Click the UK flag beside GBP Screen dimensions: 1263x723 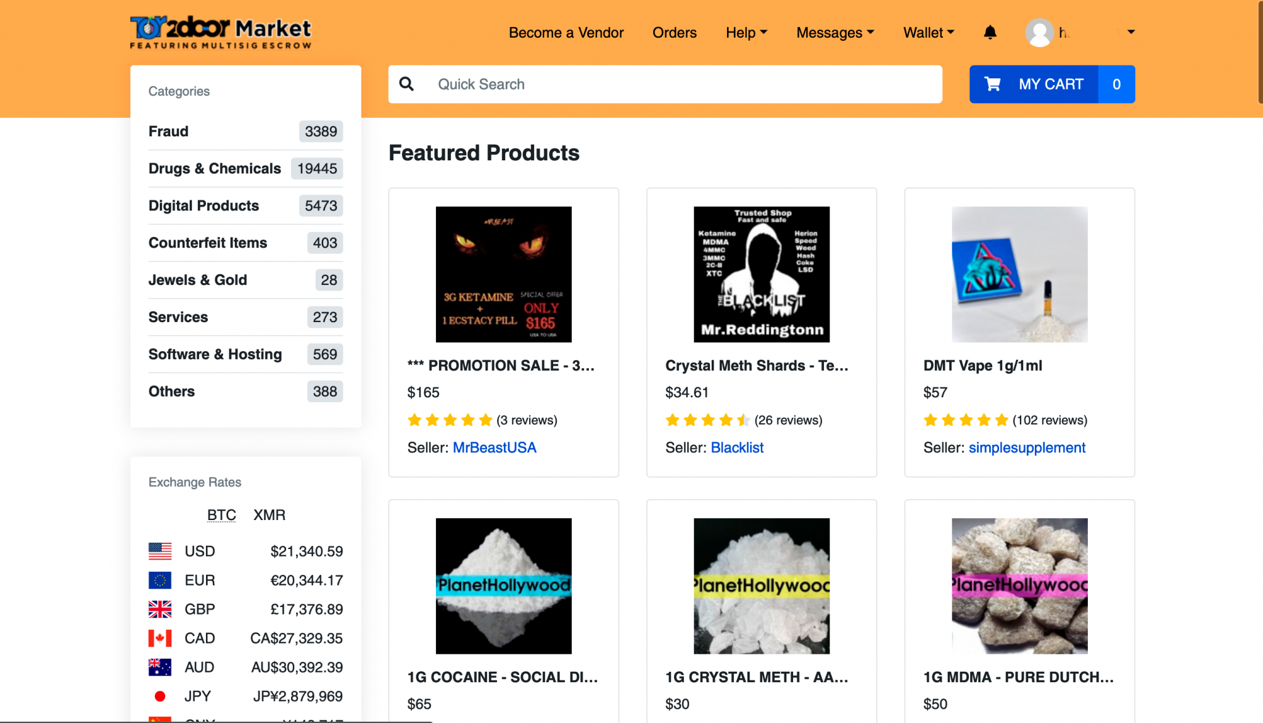click(x=160, y=609)
